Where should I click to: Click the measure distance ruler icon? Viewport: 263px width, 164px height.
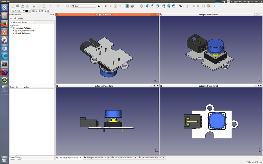180,6
